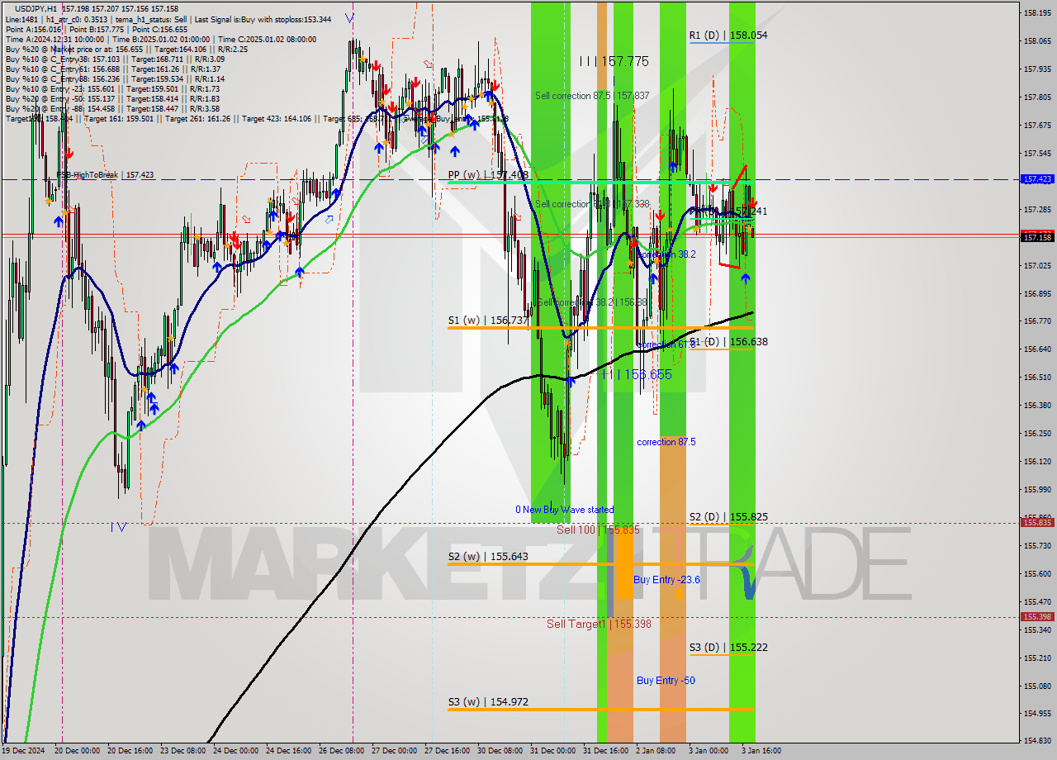Select the Buy Entry -23.6 label
The height and width of the screenshot is (760, 1057).
(666, 580)
